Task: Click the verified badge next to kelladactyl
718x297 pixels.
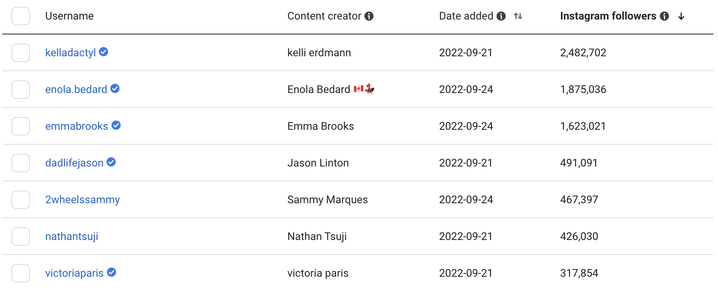Action: (103, 52)
